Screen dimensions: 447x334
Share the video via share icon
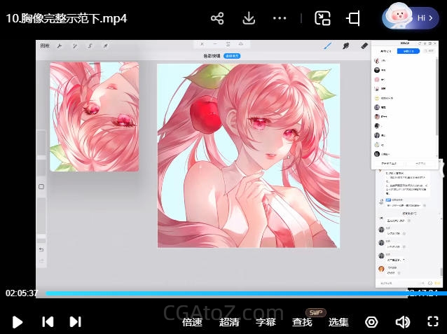(x=217, y=18)
